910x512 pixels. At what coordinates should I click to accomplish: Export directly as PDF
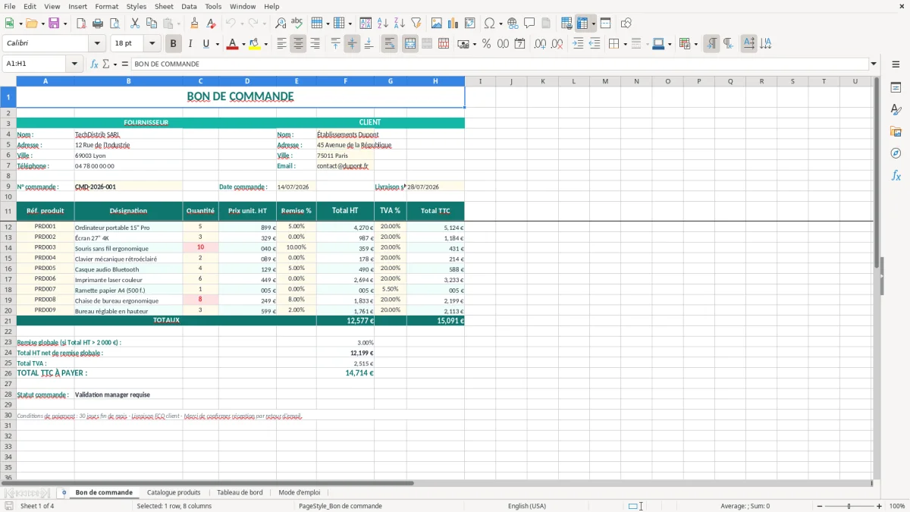(x=80, y=24)
